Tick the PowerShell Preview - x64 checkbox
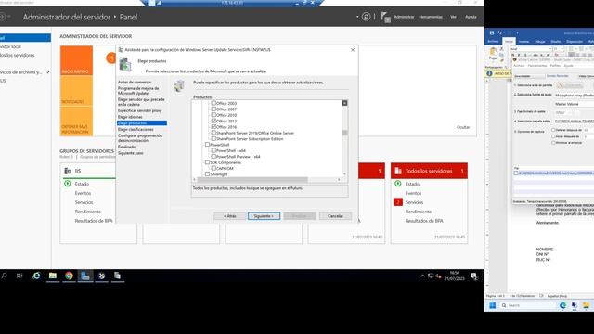 pyautogui.click(x=213, y=156)
